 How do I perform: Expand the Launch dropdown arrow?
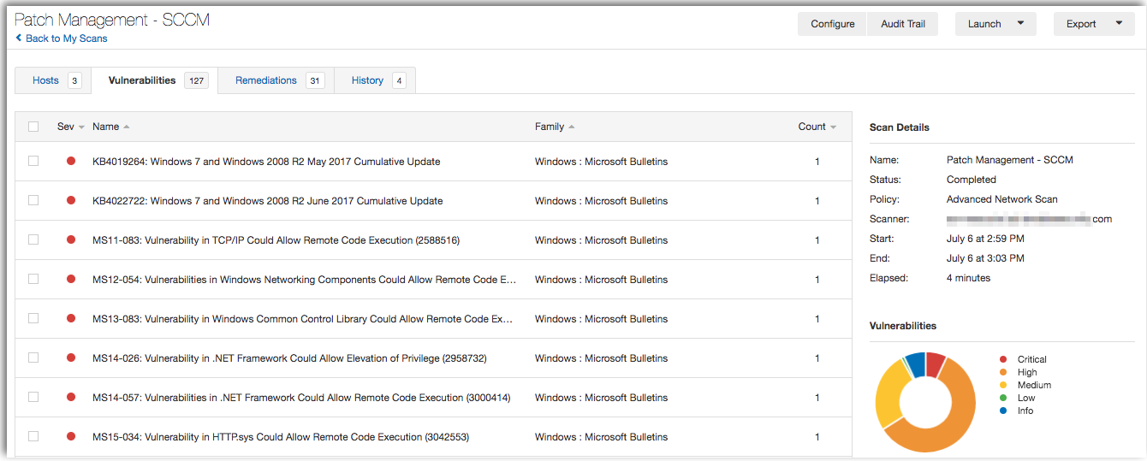pos(1020,24)
